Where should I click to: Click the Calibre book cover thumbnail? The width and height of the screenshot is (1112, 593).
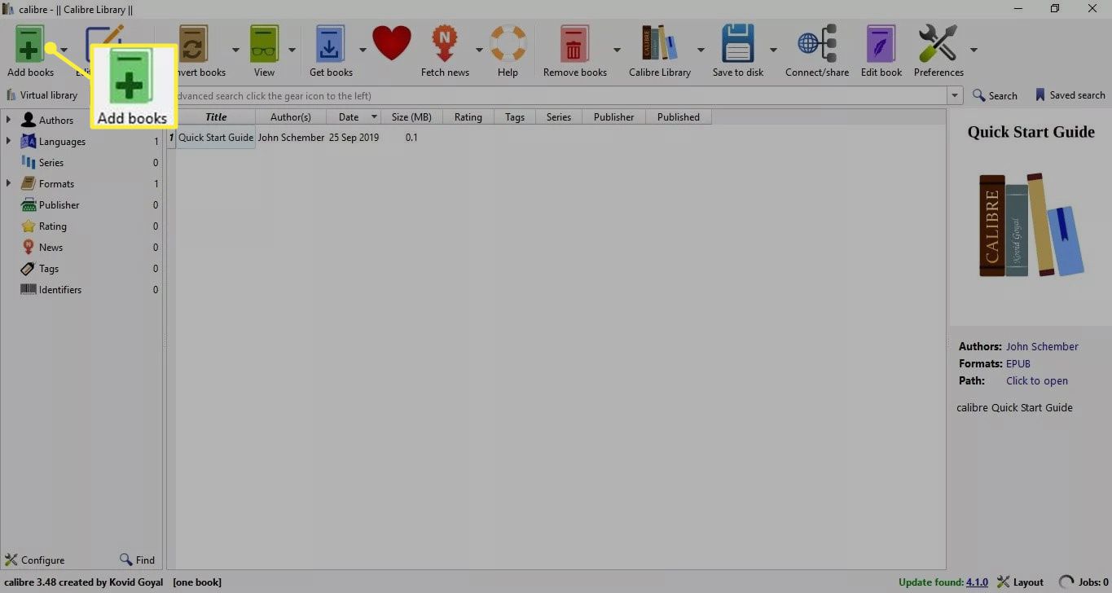pyautogui.click(x=1031, y=225)
